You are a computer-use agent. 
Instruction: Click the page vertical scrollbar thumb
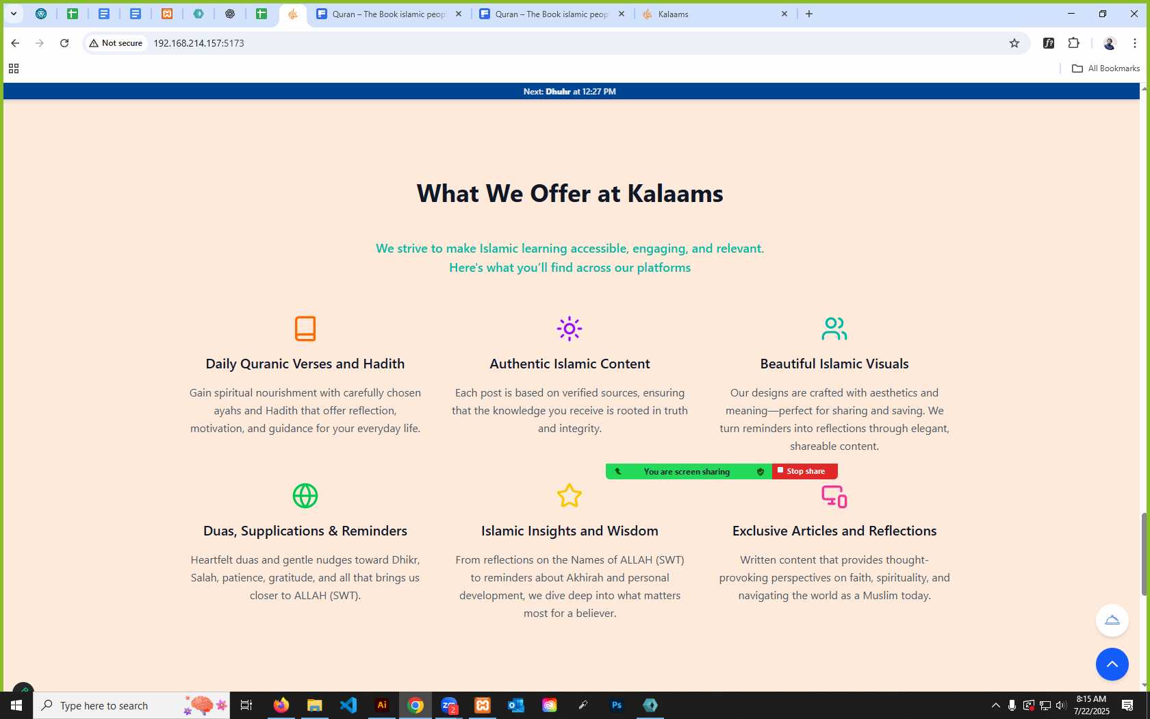[1144, 553]
